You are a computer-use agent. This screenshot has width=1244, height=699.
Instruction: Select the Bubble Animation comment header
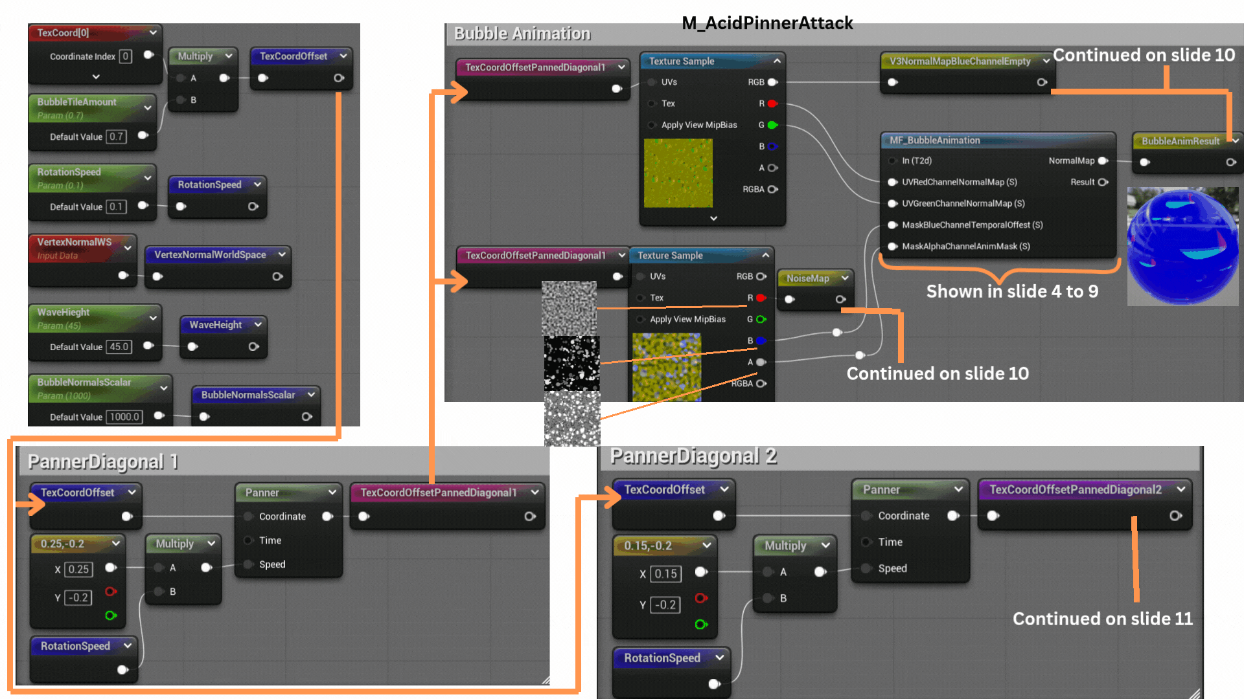[x=522, y=34]
